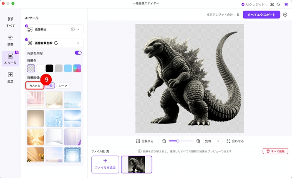
Task: Choose the white room background thumbnail
Action: (54, 137)
